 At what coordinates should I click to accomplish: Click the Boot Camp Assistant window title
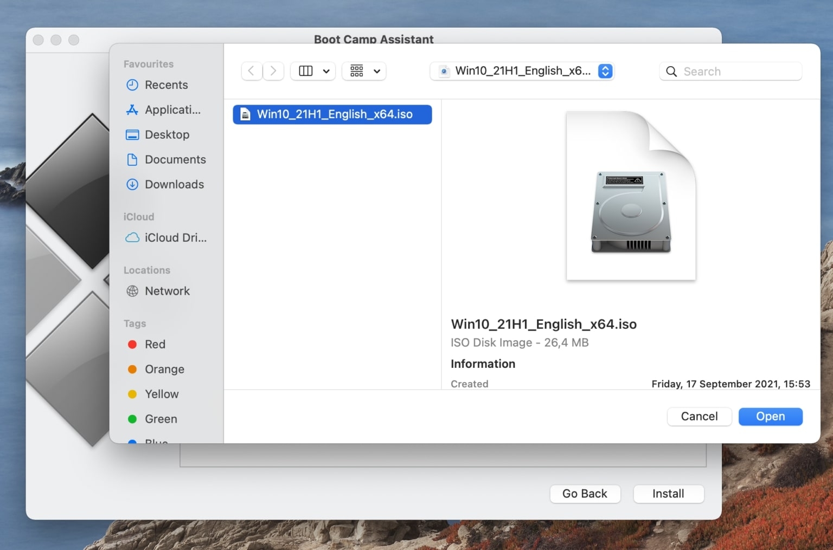[x=374, y=38]
